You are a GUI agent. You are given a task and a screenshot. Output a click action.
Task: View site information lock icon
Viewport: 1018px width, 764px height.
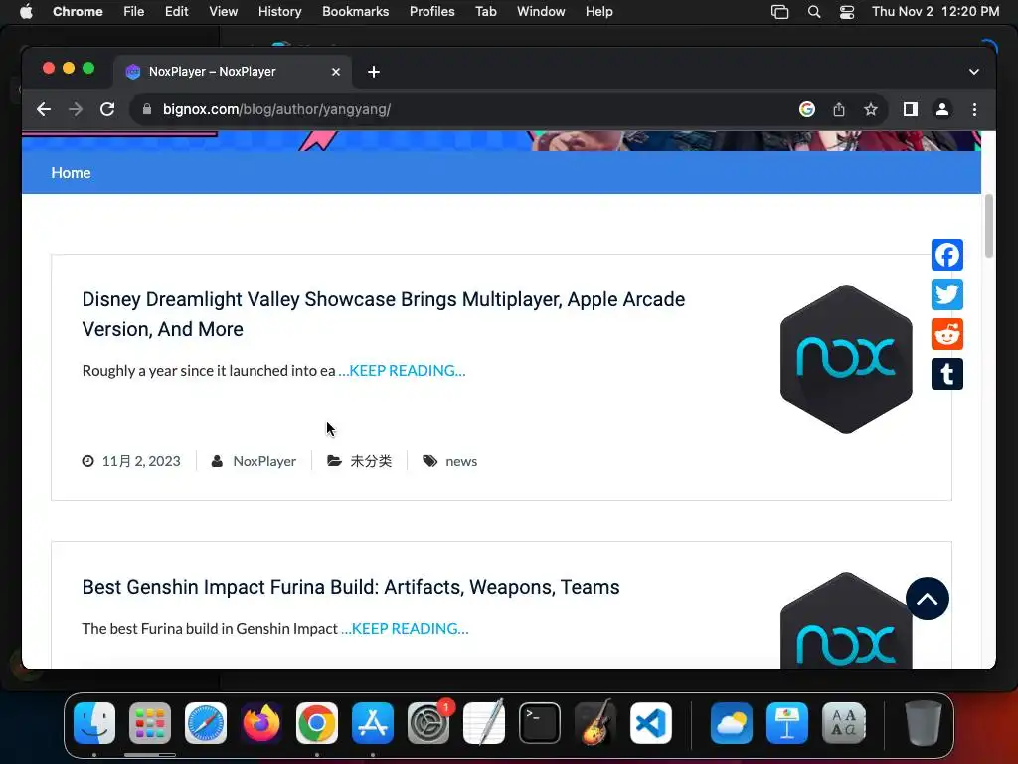147,109
